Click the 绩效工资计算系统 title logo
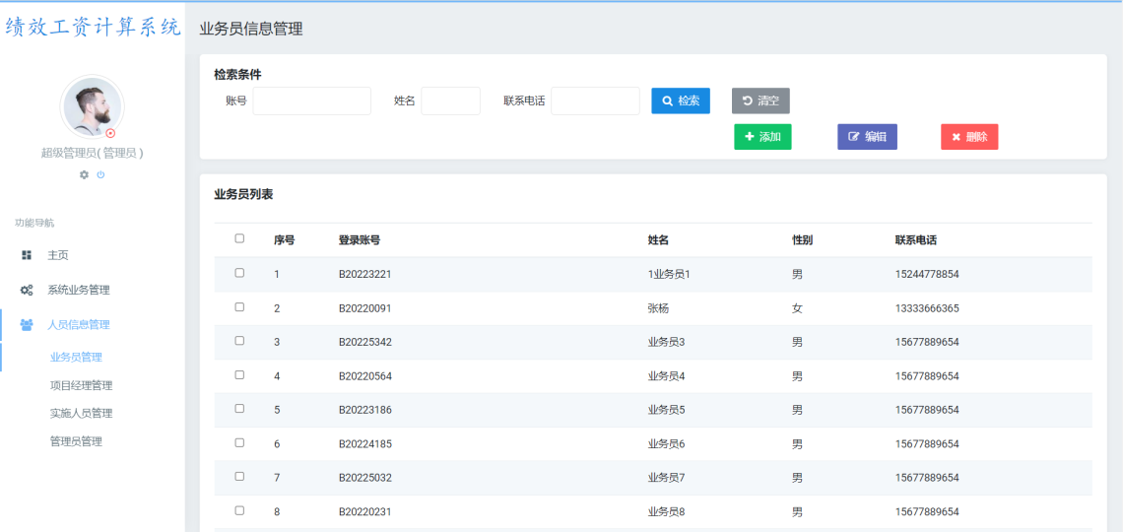The image size is (1123, 532). click(x=93, y=28)
